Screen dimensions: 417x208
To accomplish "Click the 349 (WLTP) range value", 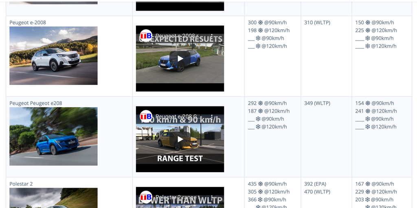I will (x=317, y=103).
